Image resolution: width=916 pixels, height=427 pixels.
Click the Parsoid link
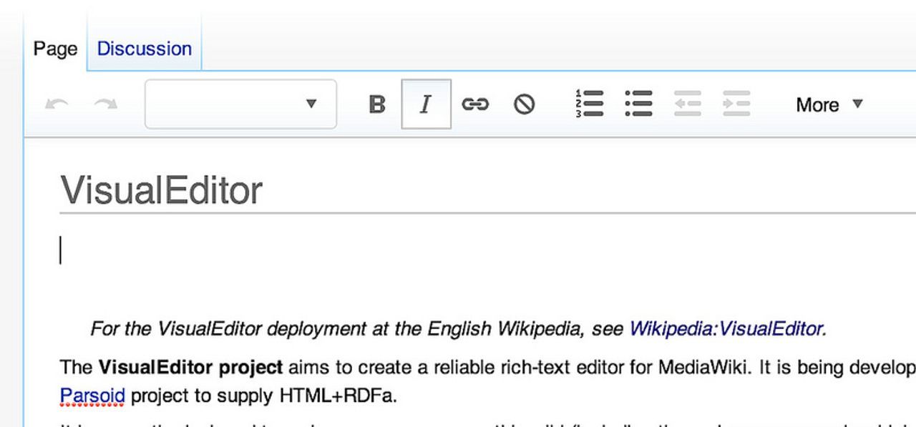(x=92, y=396)
